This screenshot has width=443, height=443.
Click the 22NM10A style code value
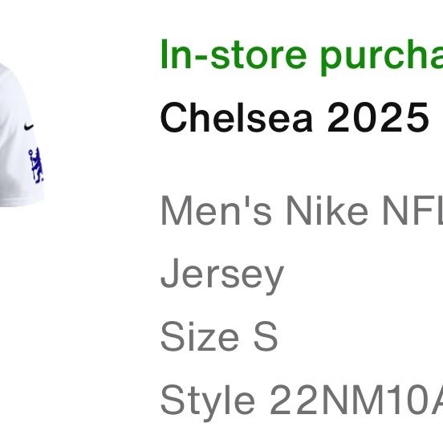point(356,399)
